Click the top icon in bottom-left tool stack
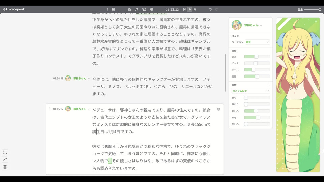Viewport: 324px width, 182px height. [5, 152]
